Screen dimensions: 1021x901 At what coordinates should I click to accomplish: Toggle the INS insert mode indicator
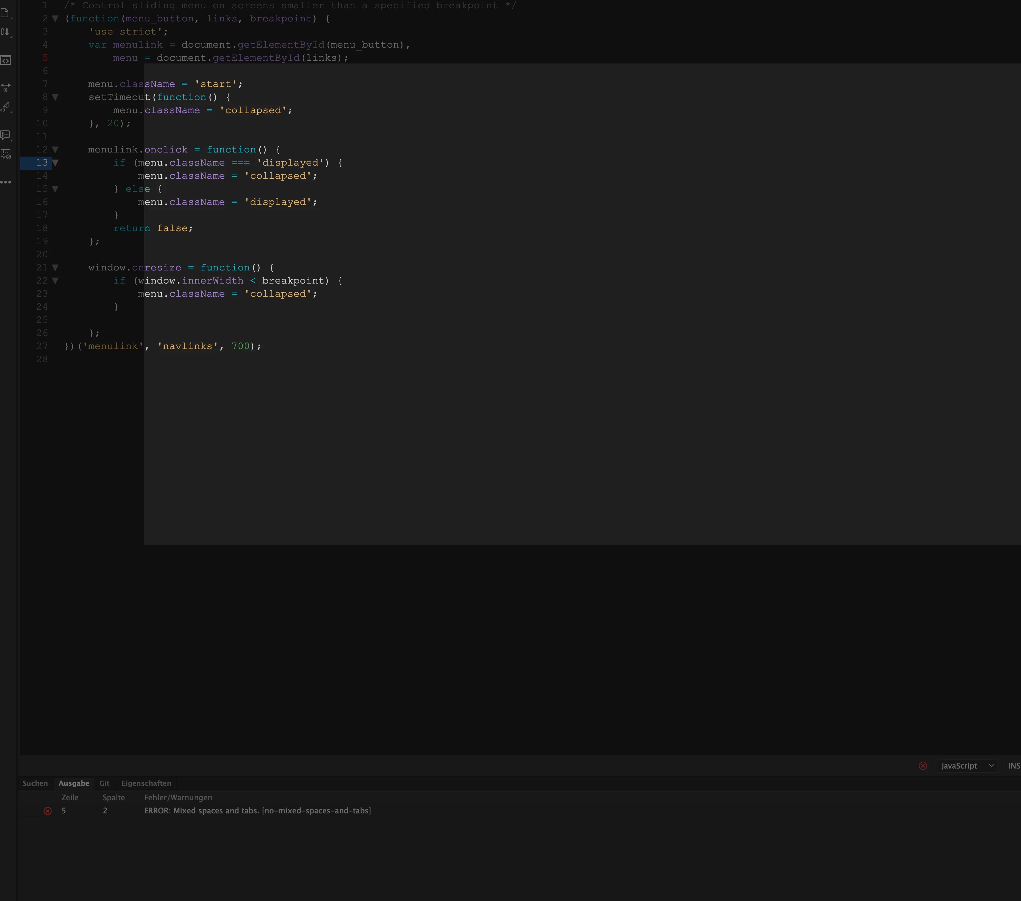1013,766
